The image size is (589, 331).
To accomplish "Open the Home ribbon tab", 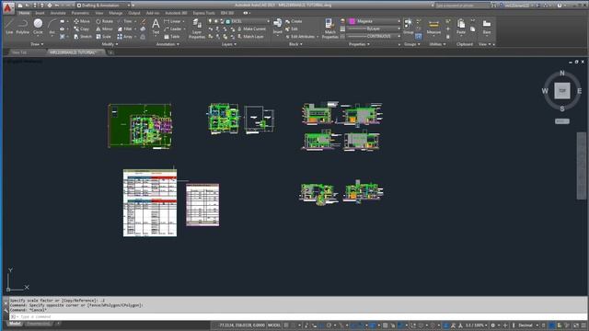I will click(x=24, y=13).
